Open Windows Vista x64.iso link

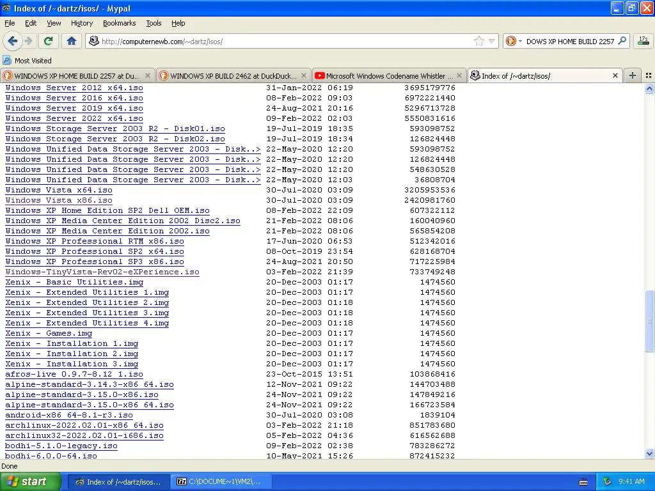[58, 190]
